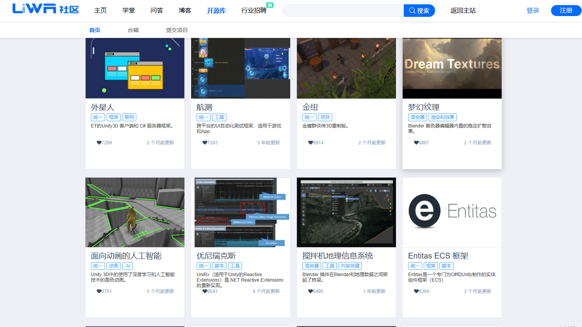The height and width of the screenshot is (327, 582).
Task: Click 混合器 tag on 梦幻纹理 card
Action: click(x=418, y=117)
